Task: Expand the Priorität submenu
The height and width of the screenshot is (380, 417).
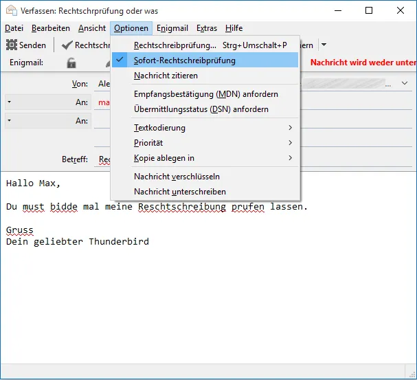Action: (205, 143)
